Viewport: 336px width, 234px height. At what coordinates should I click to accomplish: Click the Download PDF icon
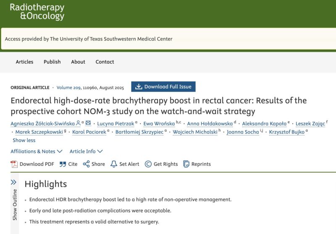[x=14, y=164]
